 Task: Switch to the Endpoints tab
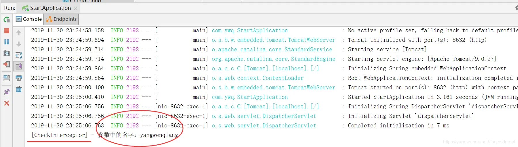click(61, 19)
